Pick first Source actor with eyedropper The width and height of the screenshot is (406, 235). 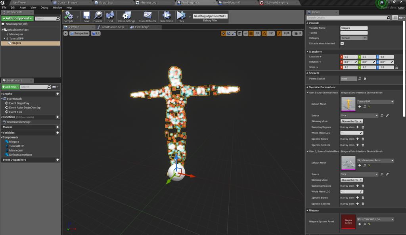pos(387,116)
